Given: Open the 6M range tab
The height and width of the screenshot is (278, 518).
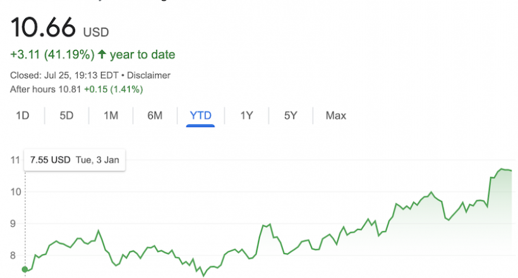Looking at the screenshot, I should 155,116.
